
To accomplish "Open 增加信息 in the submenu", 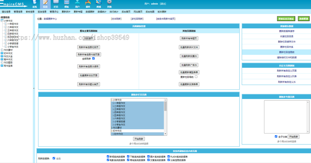I will tap(6, 12).
